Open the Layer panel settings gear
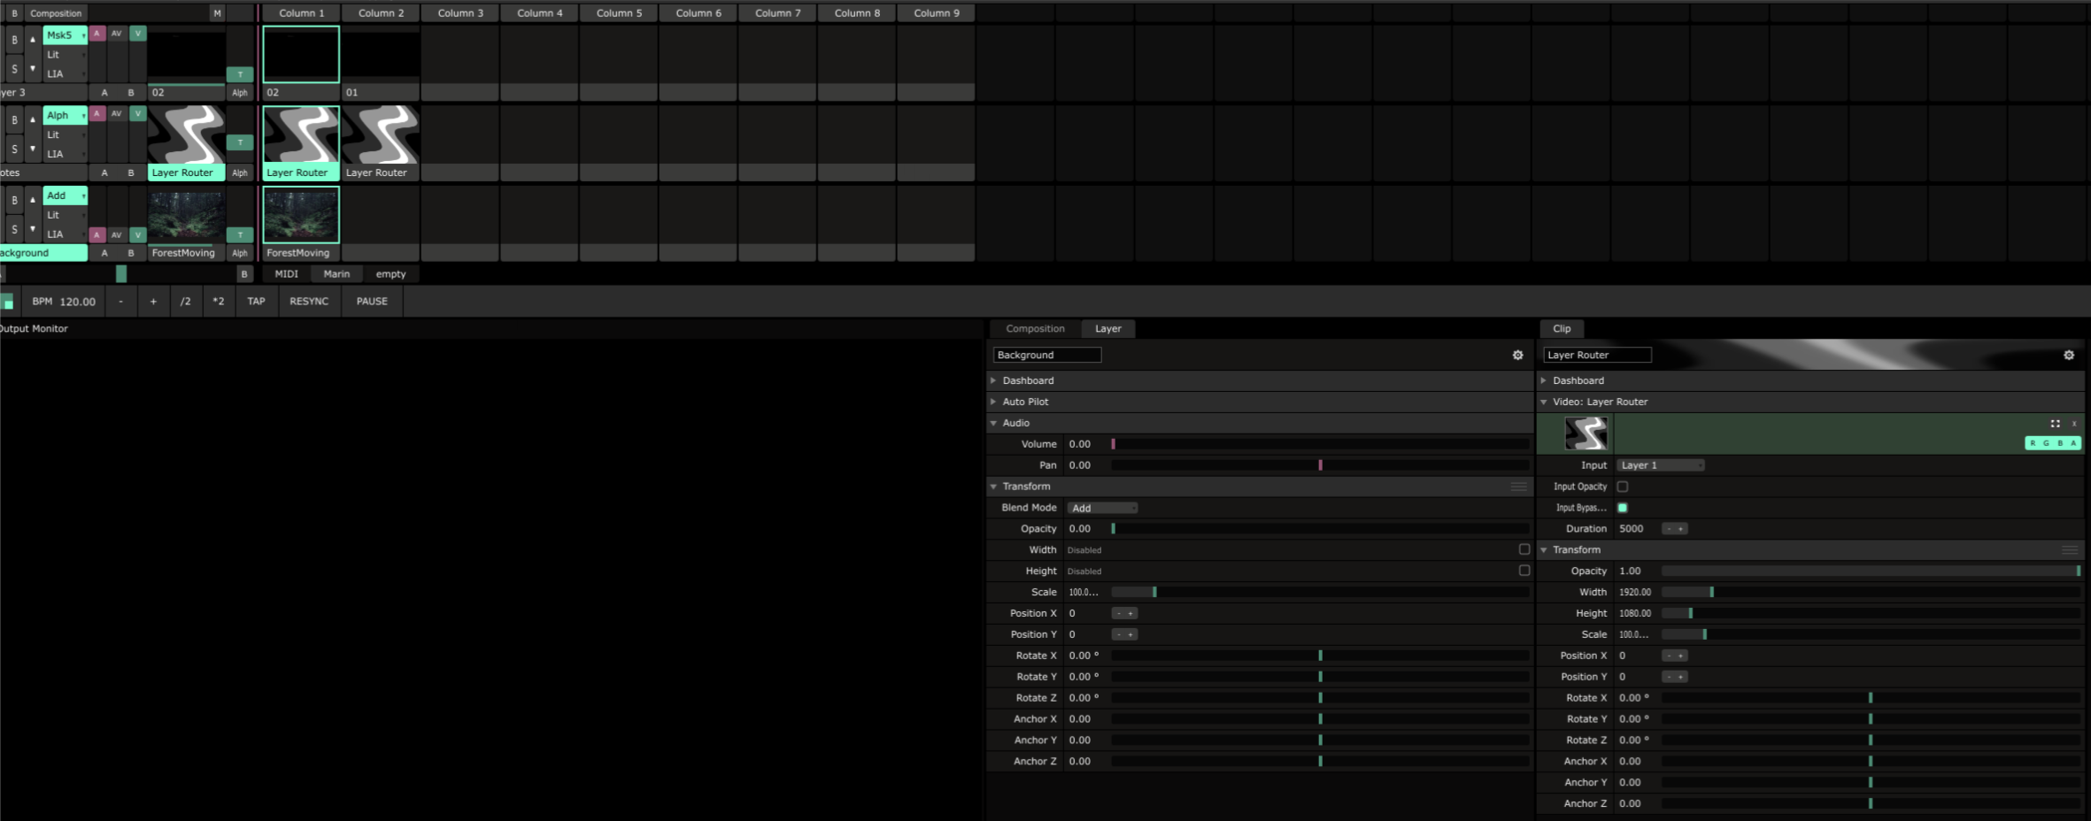The height and width of the screenshot is (821, 2091). pos(1517,355)
